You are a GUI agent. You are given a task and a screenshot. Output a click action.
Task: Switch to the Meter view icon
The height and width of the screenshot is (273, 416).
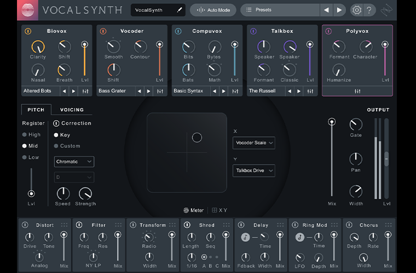point(186,210)
